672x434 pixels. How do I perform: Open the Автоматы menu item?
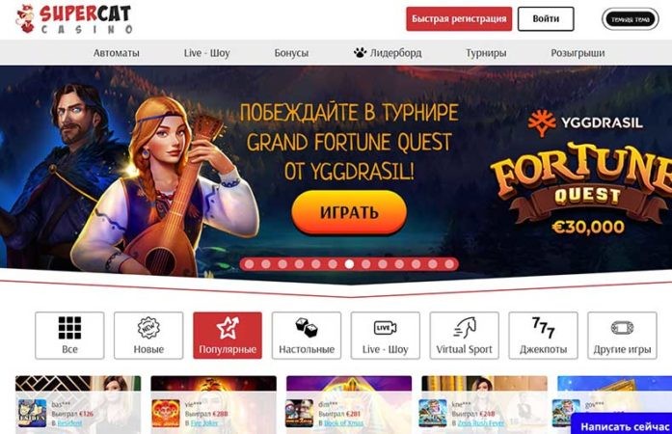coord(116,53)
